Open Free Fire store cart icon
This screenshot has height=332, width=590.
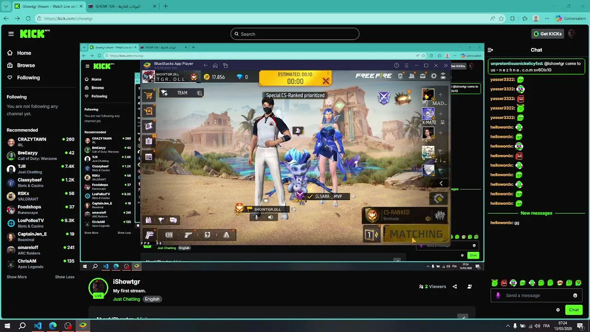(x=148, y=95)
